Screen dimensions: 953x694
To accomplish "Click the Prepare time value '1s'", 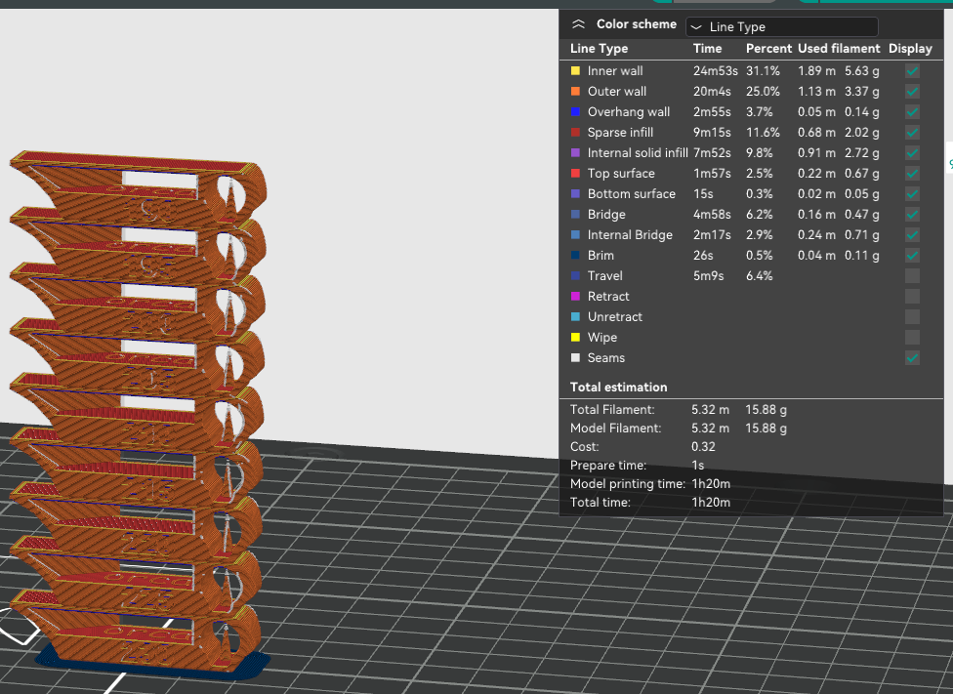I will [x=698, y=466].
